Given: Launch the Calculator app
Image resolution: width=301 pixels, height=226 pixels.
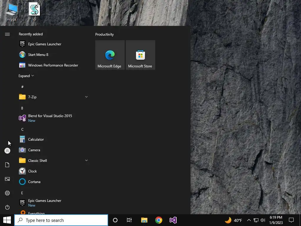Looking at the screenshot, I should [x=53, y=139].
